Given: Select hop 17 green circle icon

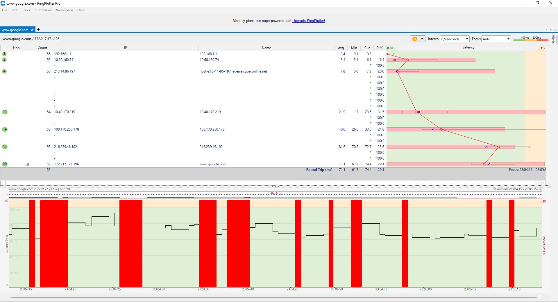Looking at the screenshot, I should tap(5, 147).
